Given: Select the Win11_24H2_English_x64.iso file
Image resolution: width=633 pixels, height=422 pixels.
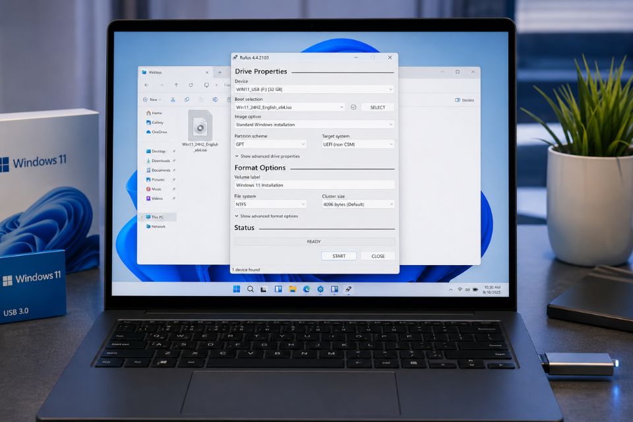Looking at the screenshot, I should click(200, 131).
